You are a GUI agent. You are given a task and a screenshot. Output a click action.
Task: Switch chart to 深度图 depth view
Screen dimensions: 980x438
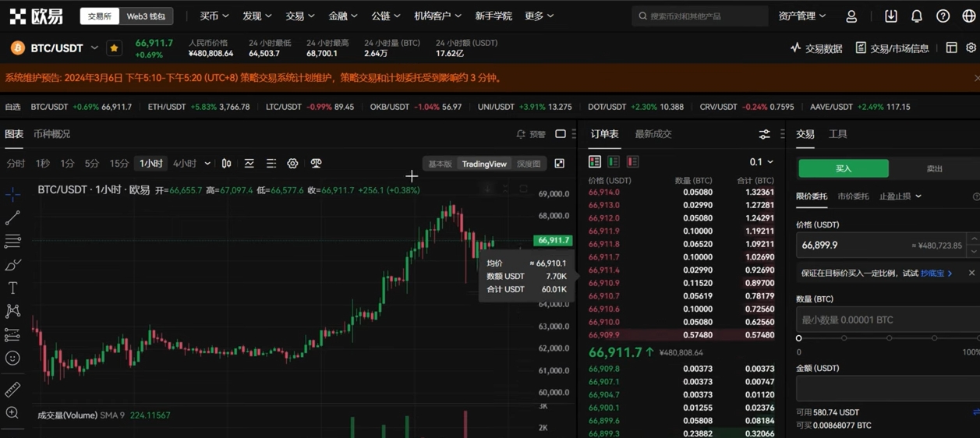529,164
